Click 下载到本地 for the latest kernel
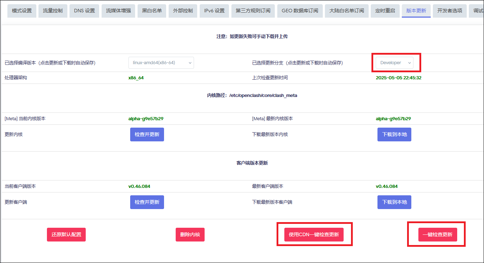484x263 pixels. coord(394,134)
